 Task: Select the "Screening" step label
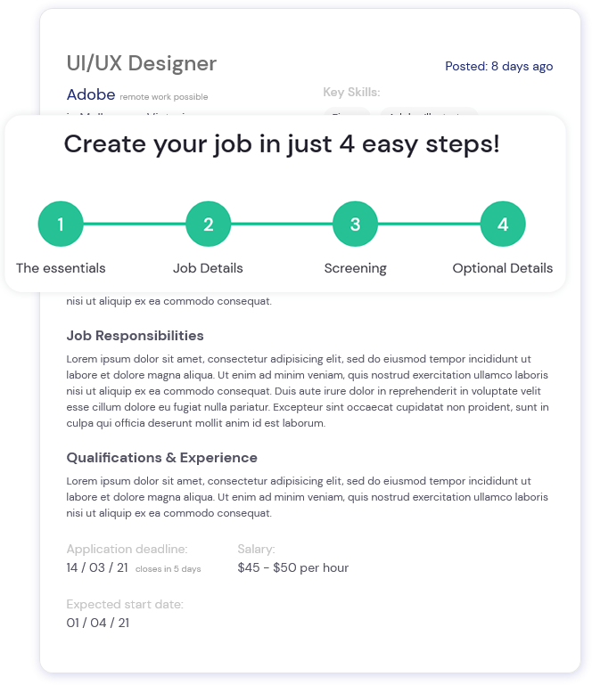(x=355, y=268)
